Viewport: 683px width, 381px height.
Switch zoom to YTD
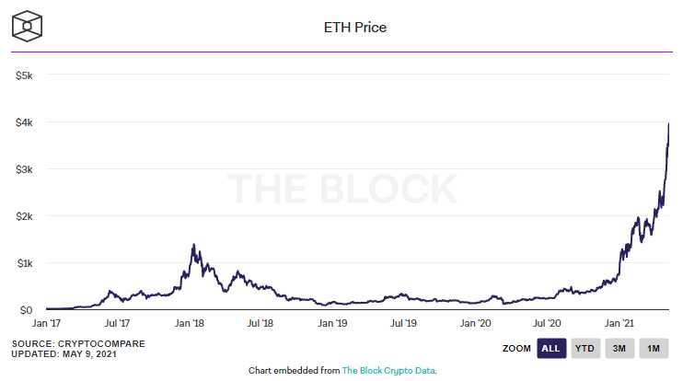(x=584, y=348)
